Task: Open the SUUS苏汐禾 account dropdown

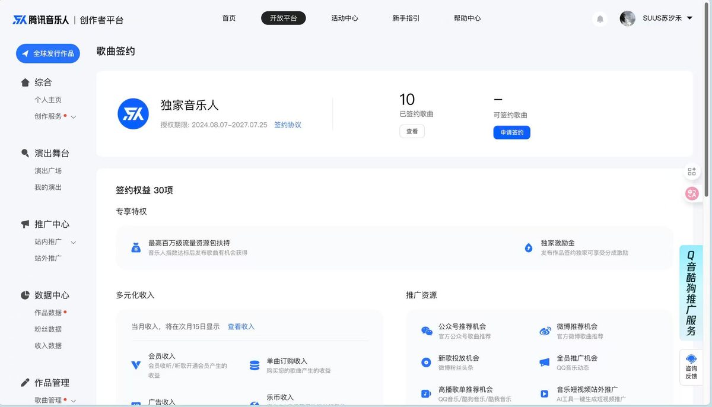Action: [x=663, y=18]
